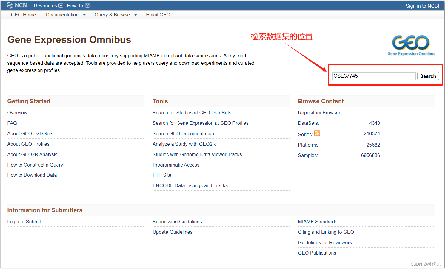This screenshot has height=269, width=445.
Task: Expand the Resources dropdown
Action: click(x=48, y=6)
